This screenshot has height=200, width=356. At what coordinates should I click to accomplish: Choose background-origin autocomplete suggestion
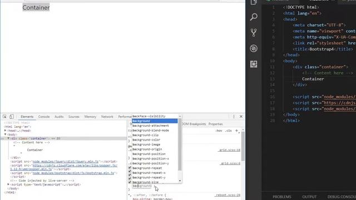coord(155,149)
